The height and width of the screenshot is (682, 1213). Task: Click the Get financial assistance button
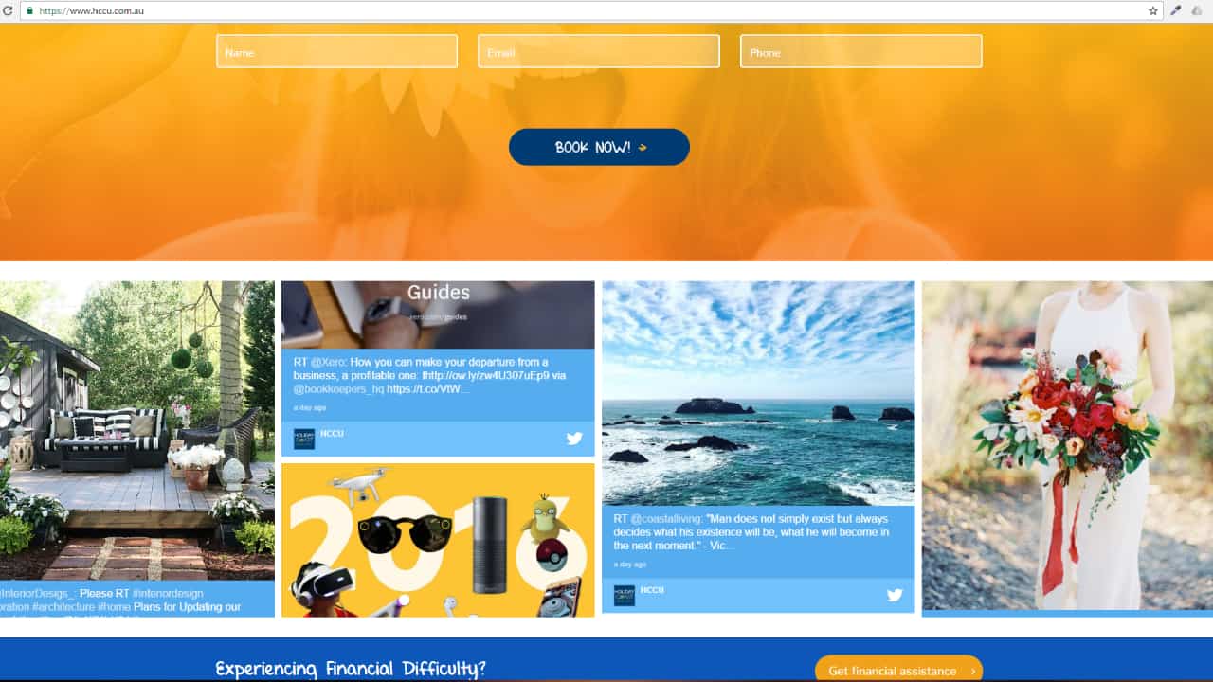pyautogui.click(x=897, y=670)
